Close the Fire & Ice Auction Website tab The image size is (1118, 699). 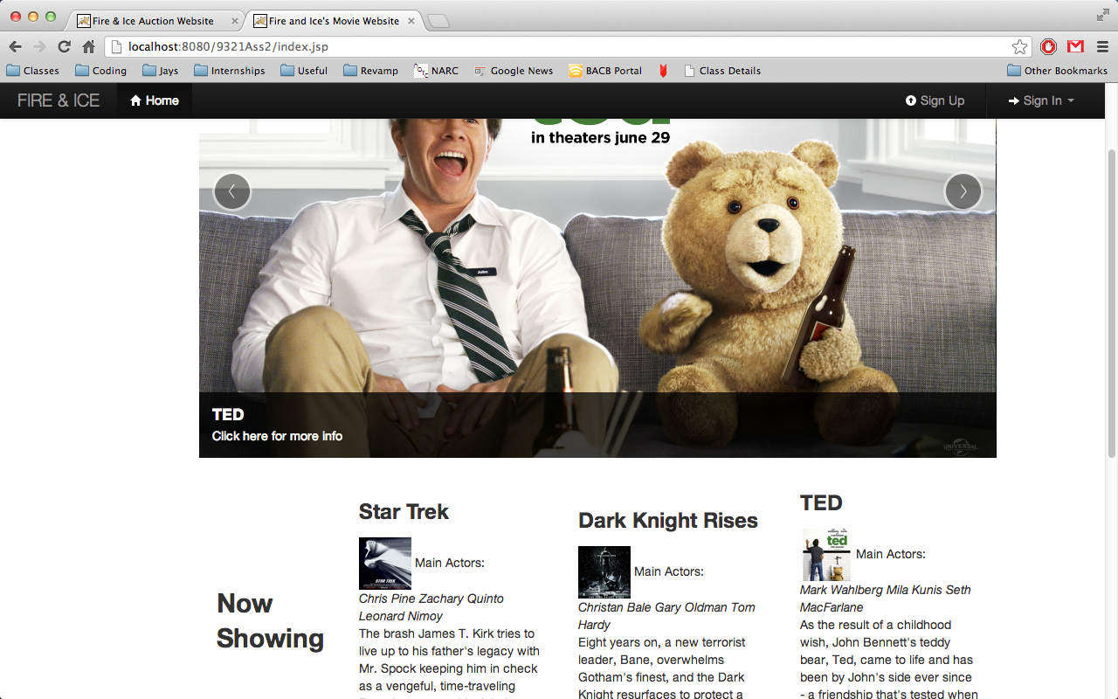(235, 21)
